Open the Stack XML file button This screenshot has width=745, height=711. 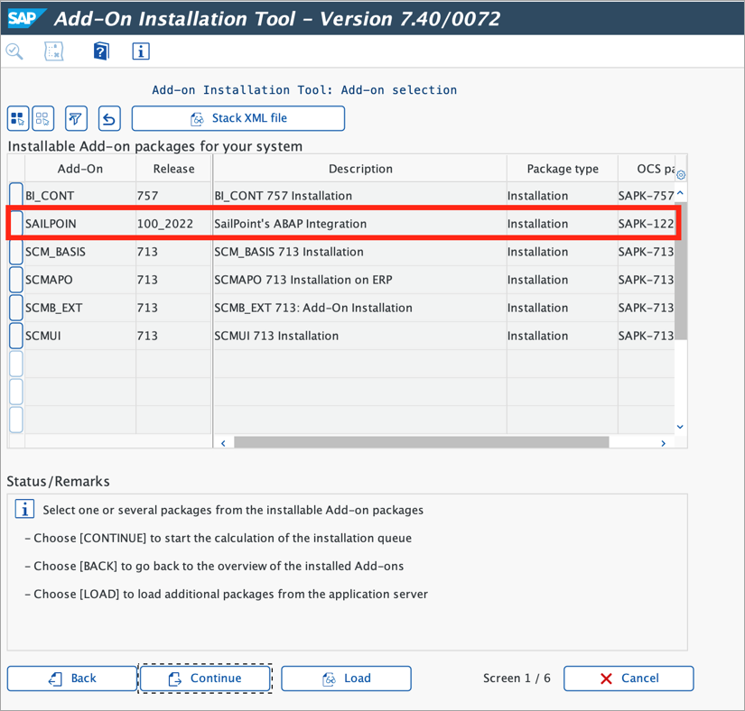(x=238, y=118)
